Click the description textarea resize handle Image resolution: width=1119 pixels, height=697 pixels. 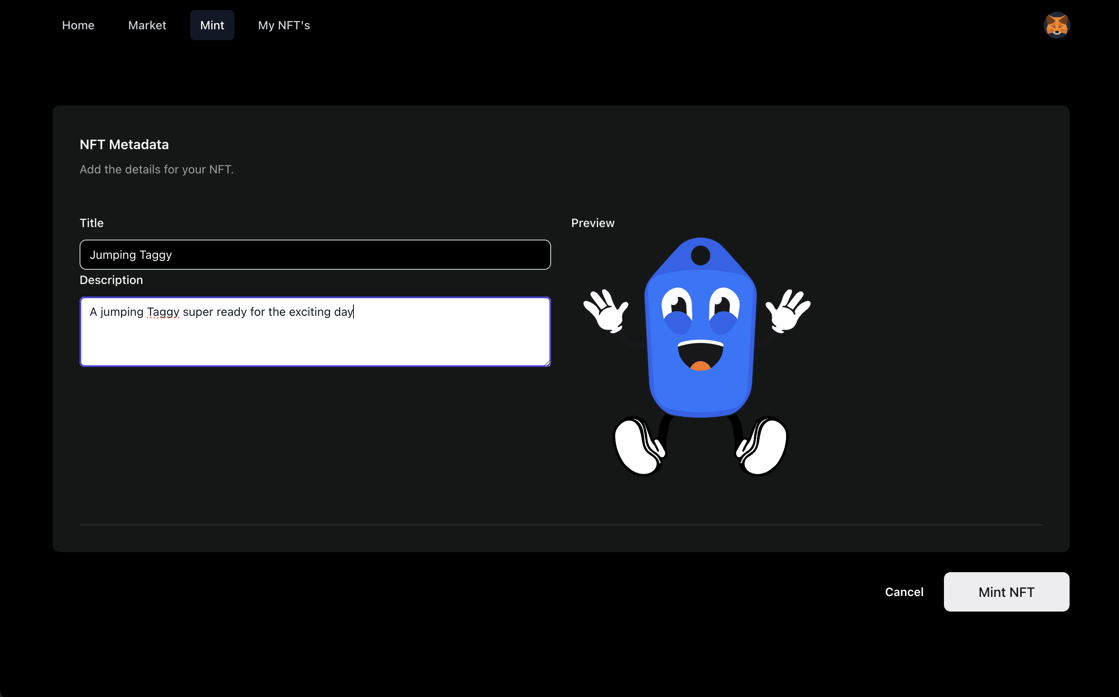(x=547, y=363)
